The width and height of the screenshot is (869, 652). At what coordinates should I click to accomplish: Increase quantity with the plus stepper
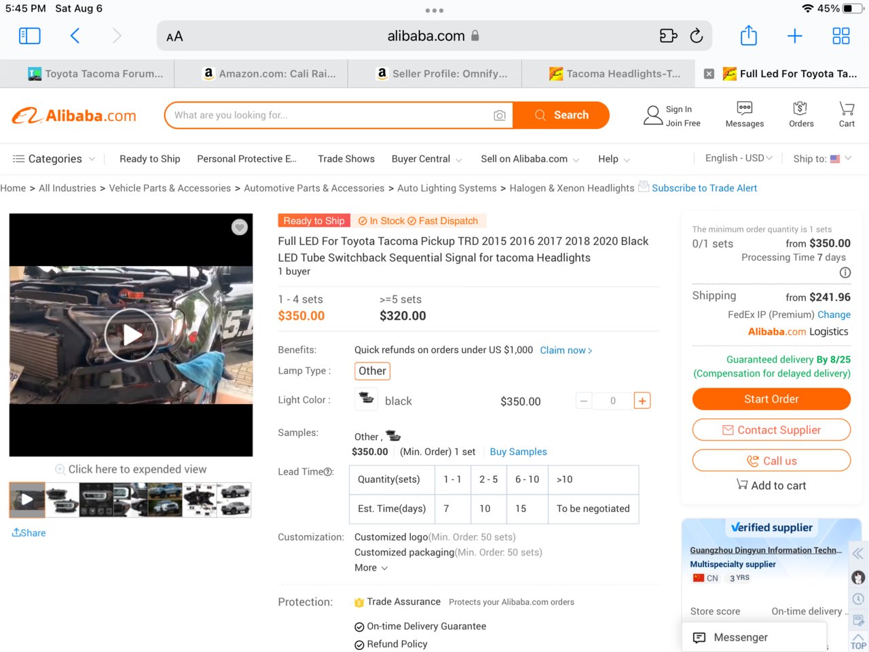pyautogui.click(x=642, y=401)
